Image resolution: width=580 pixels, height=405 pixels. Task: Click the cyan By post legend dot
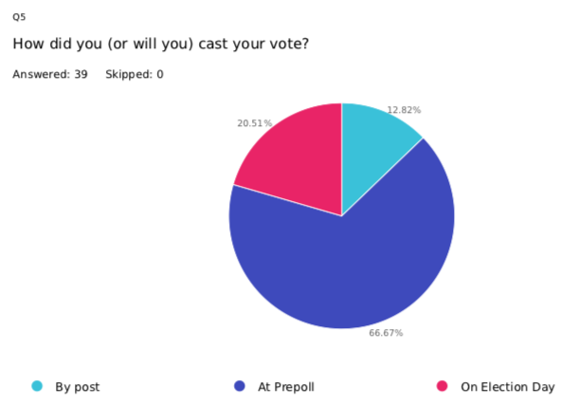click(x=37, y=386)
